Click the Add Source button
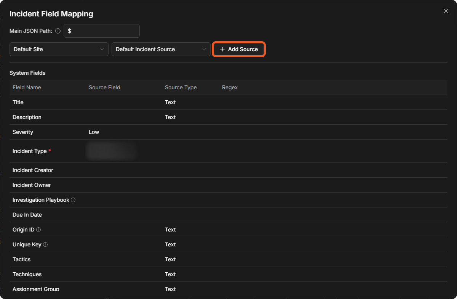The width and height of the screenshot is (457, 299). tap(239, 49)
